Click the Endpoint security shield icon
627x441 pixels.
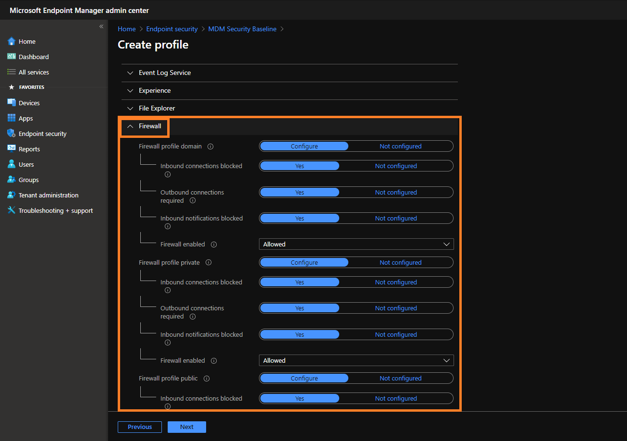(12, 134)
